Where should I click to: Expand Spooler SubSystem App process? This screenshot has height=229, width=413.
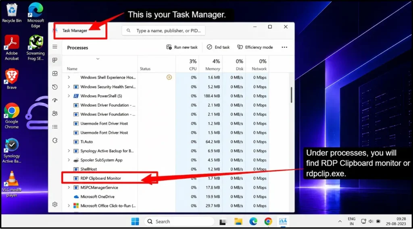69,160
